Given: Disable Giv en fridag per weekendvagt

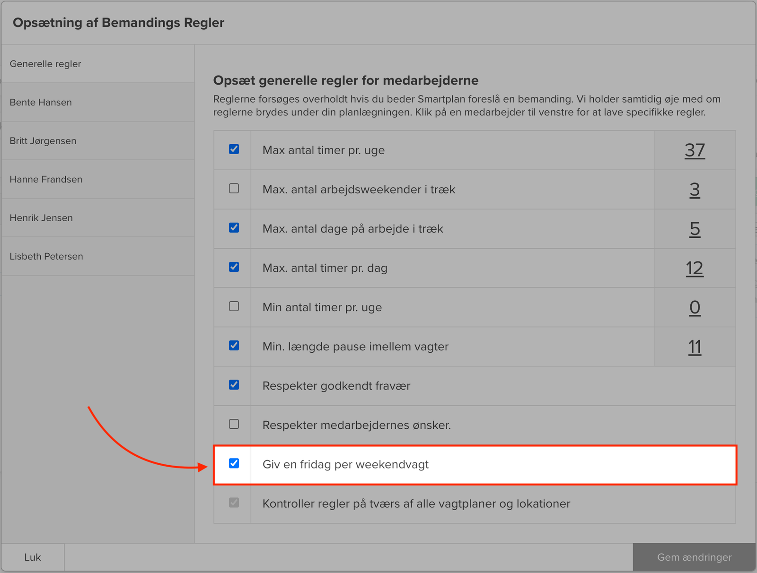Looking at the screenshot, I should coord(234,463).
